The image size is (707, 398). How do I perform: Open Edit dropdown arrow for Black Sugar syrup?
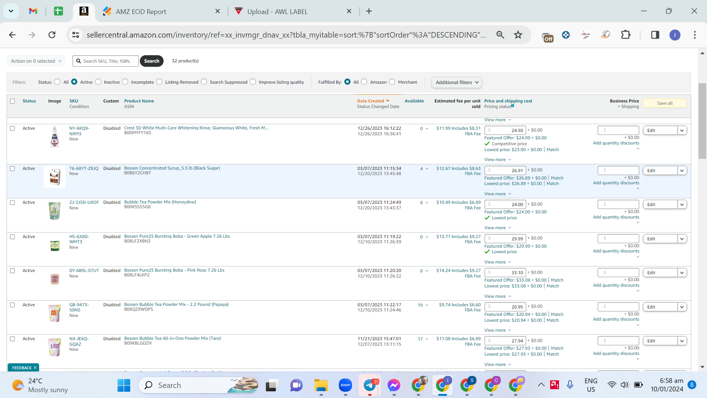tap(682, 171)
